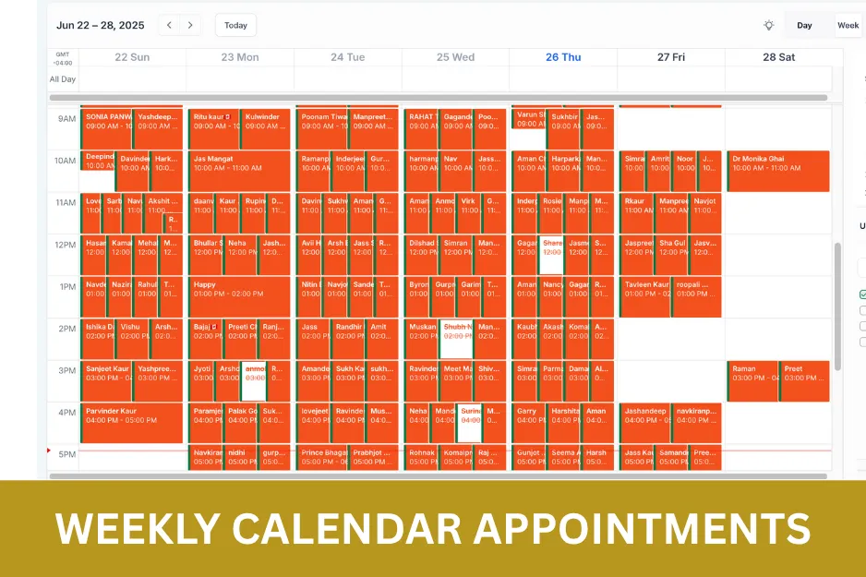The height and width of the screenshot is (577, 866).
Task: Click the bottom horizontal scrollbar
Action: pyautogui.click(x=438, y=476)
